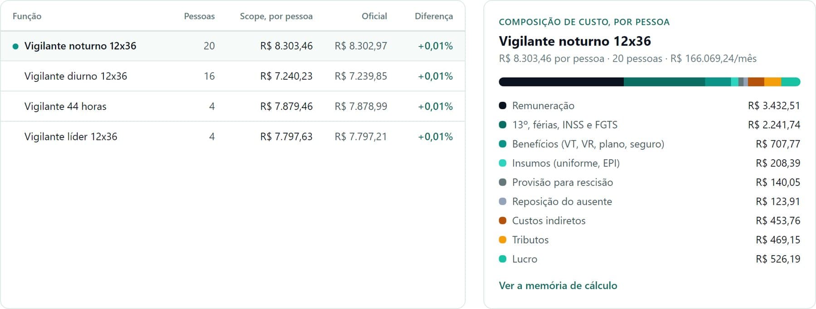Click the brown Custos indiretos bar segment
Screen dimensions: 816x309
tap(756, 82)
